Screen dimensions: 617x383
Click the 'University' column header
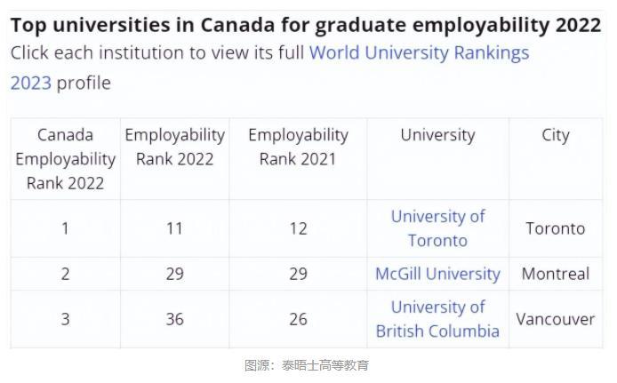(x=437, y=135)
